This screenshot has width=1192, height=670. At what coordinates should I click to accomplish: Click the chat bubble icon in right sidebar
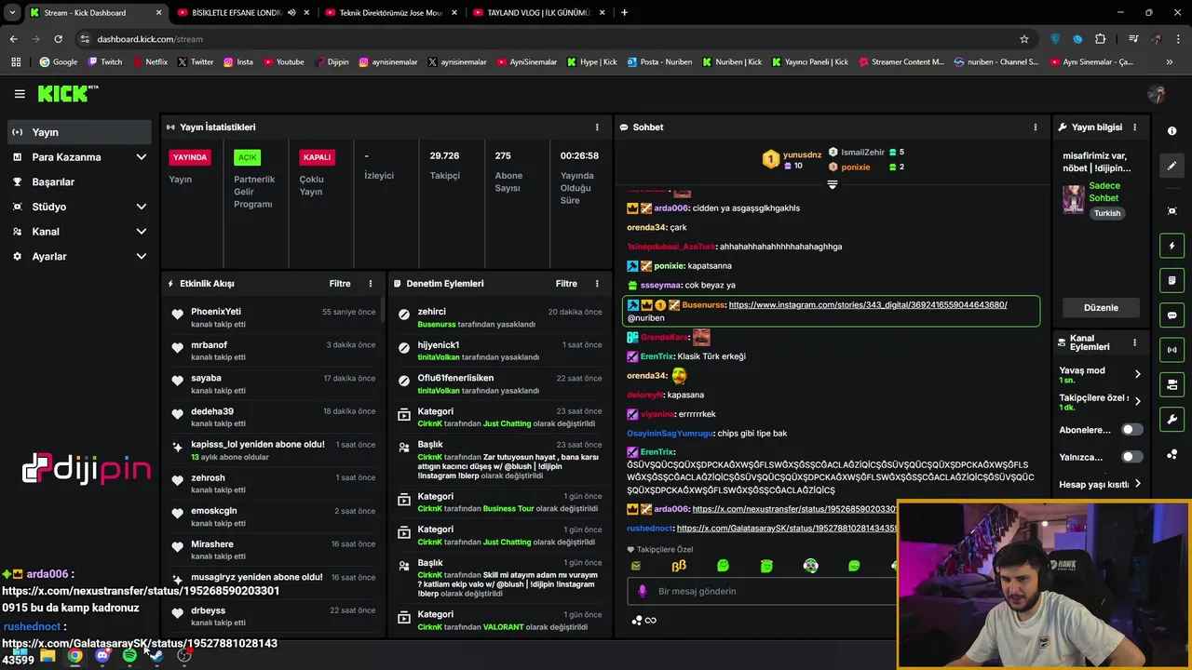pos(1172,315)
